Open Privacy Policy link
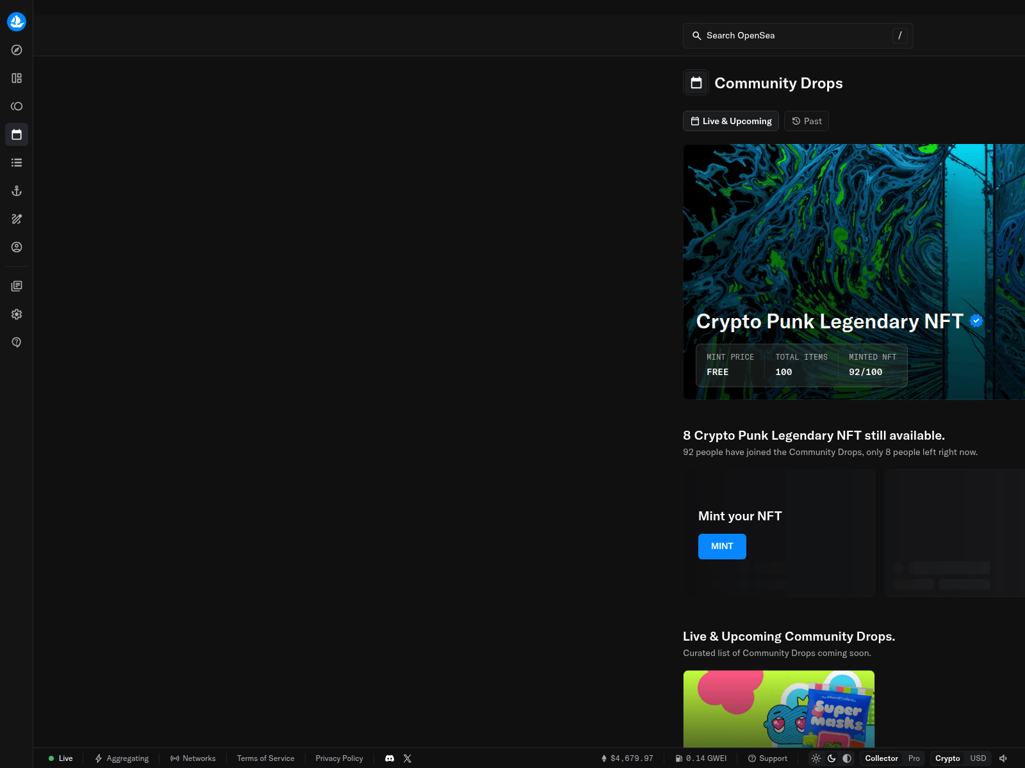1025x768 pixels. (x=340, y=758)
